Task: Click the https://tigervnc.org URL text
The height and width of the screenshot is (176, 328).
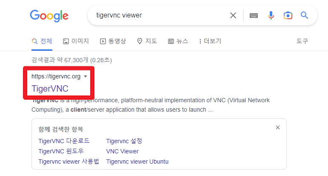Action: [56, 76]
